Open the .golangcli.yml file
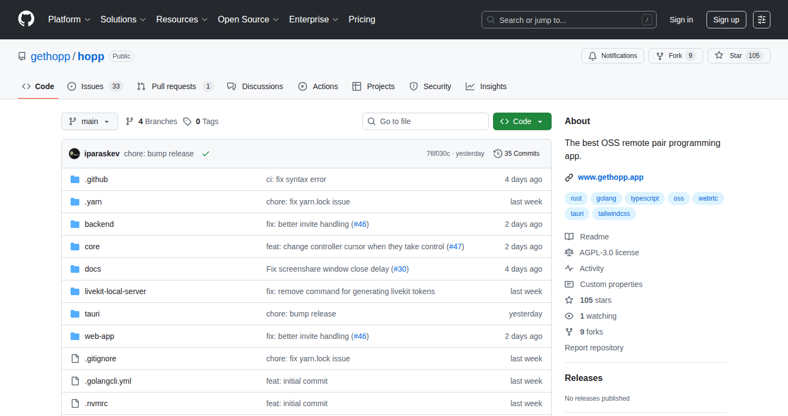The height and width of the screenshot is (416, 788). coord(108,381)
